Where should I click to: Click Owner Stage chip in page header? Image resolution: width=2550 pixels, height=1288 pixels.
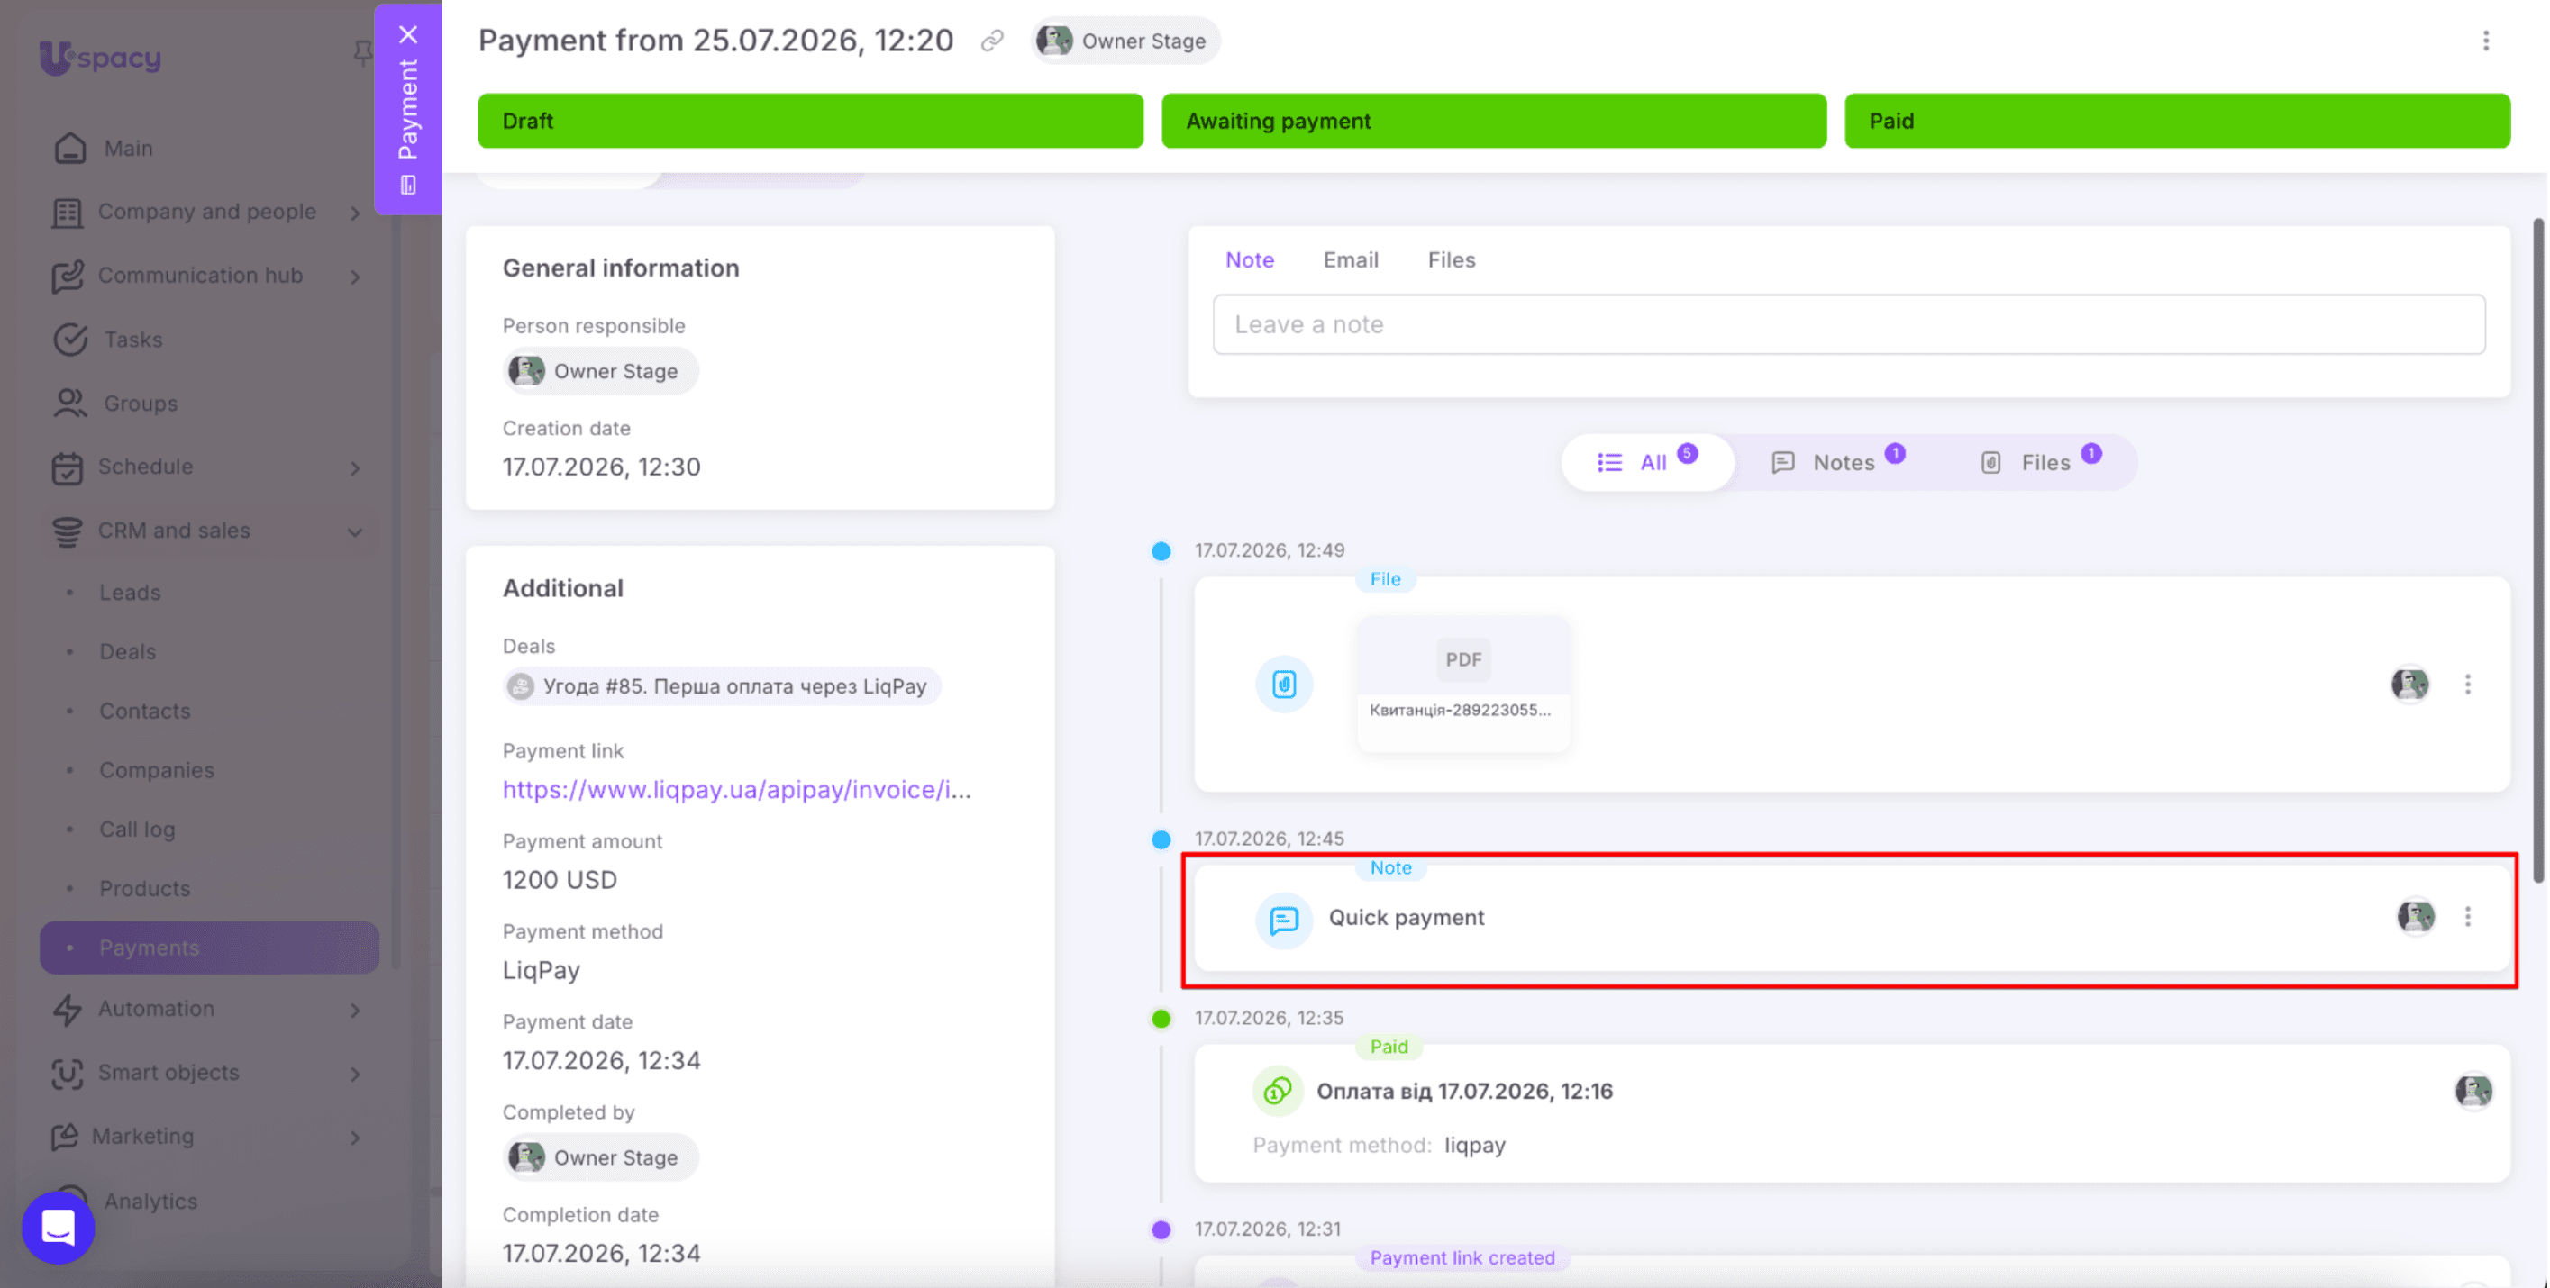[1125, 41]
